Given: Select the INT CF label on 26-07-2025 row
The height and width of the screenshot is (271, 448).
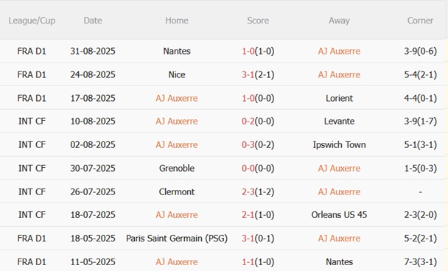Looking at the screenshot, I should (32, 191).
